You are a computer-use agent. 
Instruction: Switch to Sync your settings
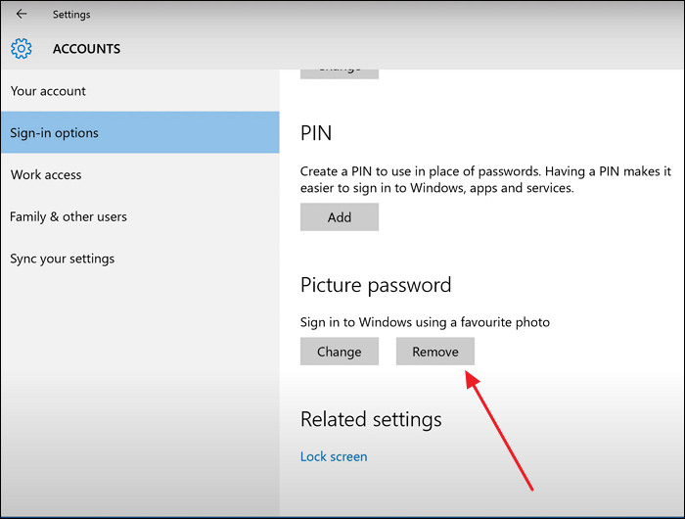click(x=63, y=259)
